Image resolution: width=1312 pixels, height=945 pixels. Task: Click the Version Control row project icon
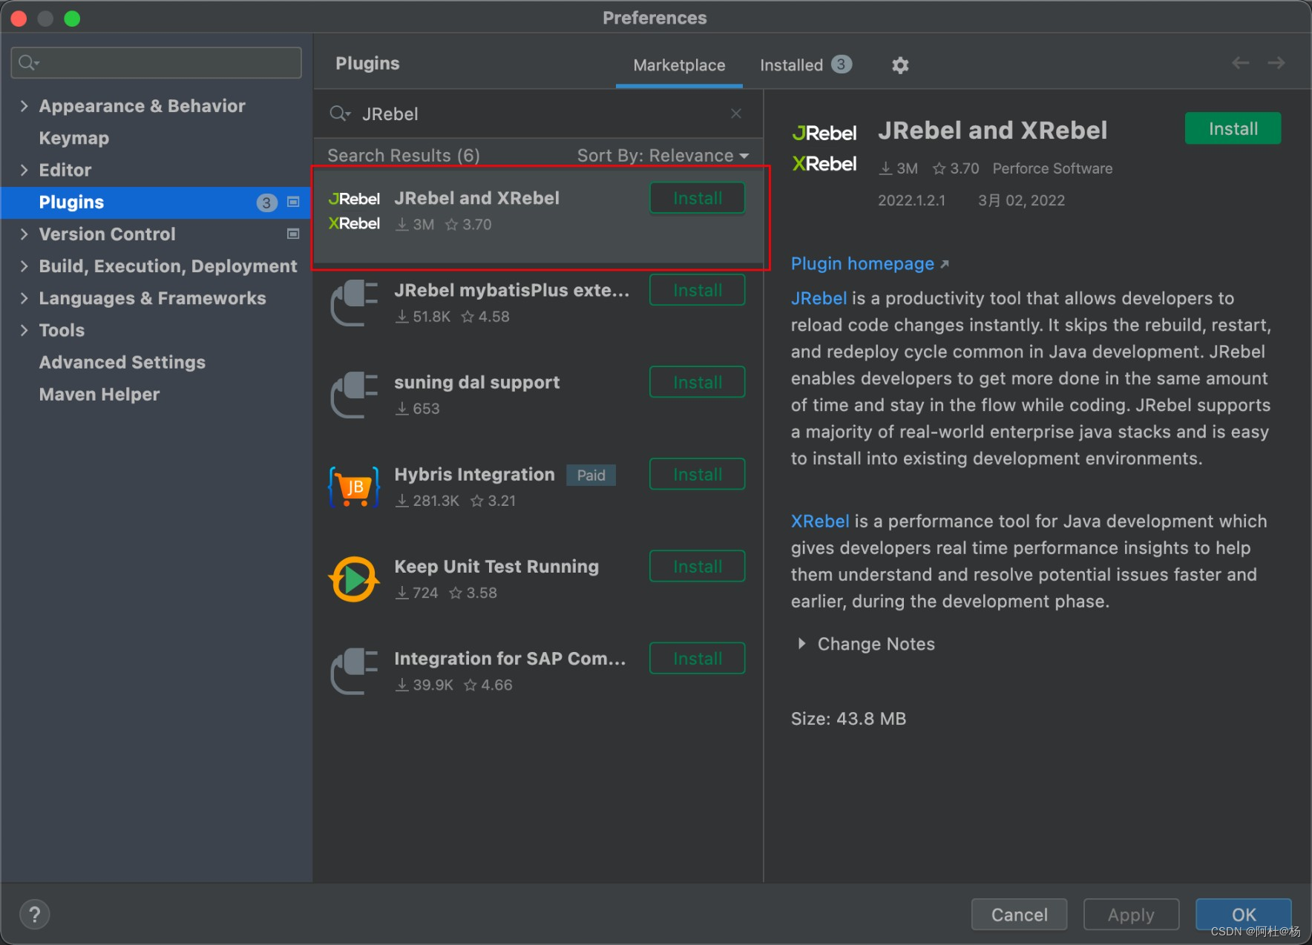point(293,234)
